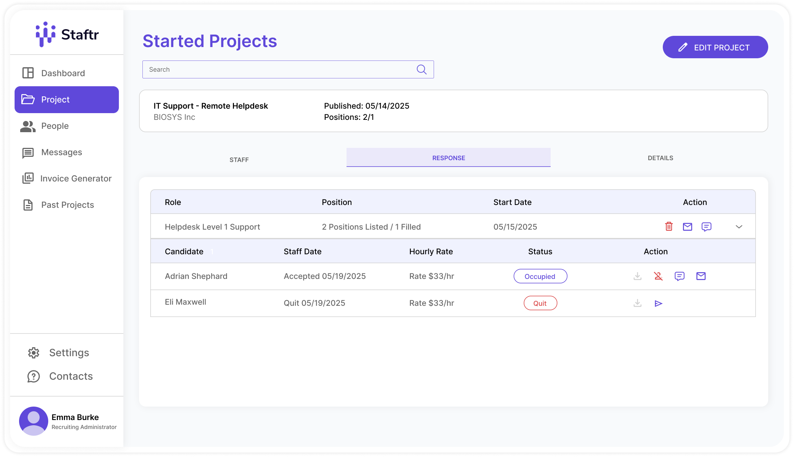Send email to Adrian Shephard via envelope icon
Viewport: 794px width, 457px height.
[701, 276]
